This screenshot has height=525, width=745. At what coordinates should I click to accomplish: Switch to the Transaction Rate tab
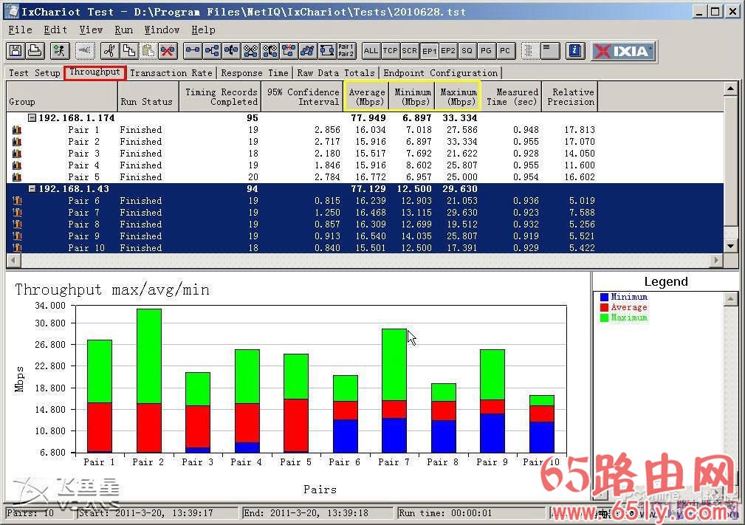171,72
